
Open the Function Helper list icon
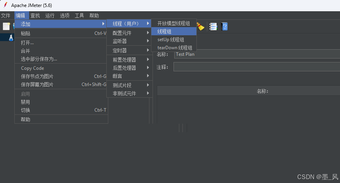(213, 27)
